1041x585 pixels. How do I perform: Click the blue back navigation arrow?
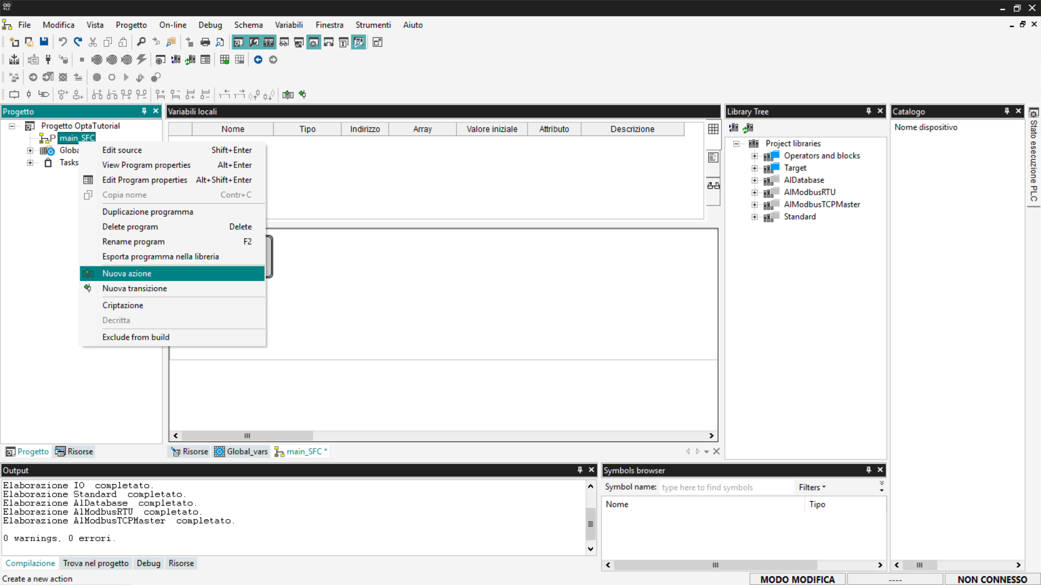[x=258, y=60]
